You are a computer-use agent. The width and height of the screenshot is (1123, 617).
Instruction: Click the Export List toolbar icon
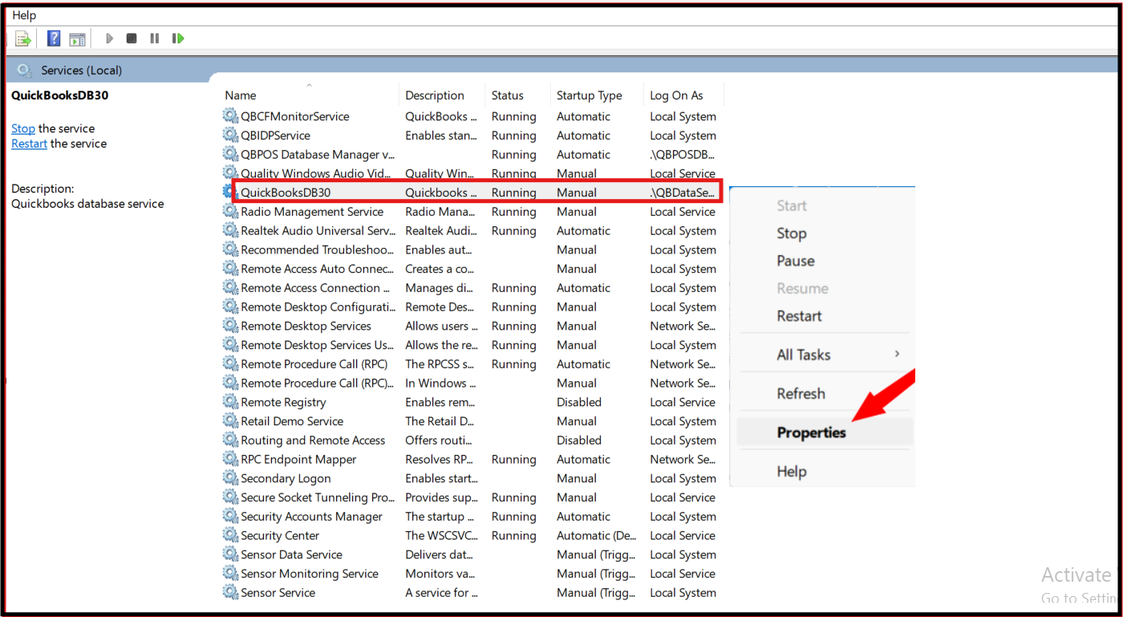pyautogui.click(x=23, y=39)
